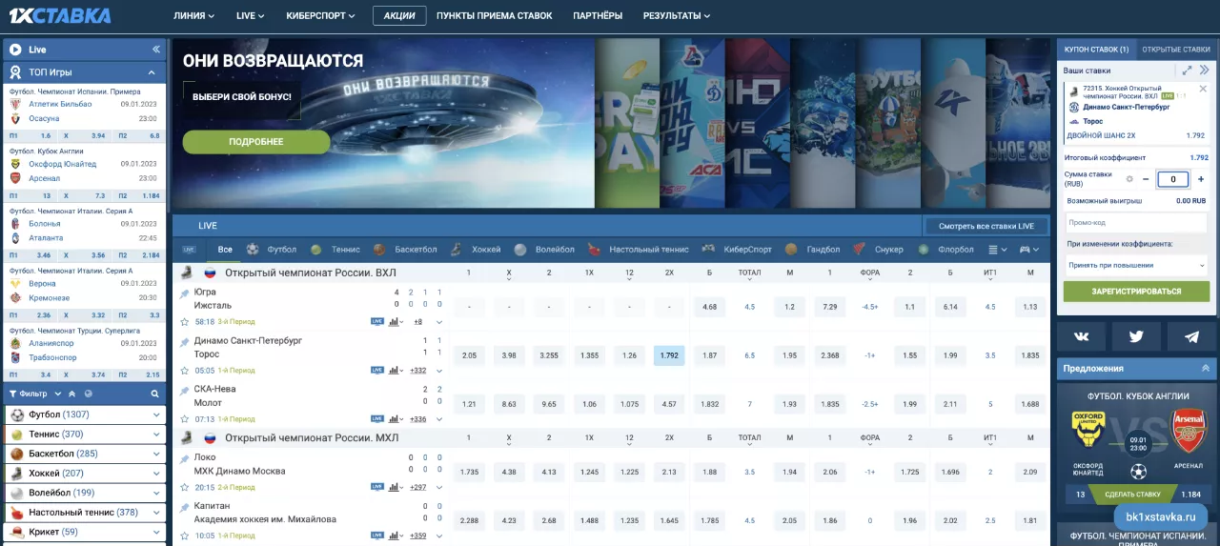Viewport: 1220px width, 546px height.
Task: Collapse the ТОП Игры panel
Action: pyautogui.click(x=152, y=72)
